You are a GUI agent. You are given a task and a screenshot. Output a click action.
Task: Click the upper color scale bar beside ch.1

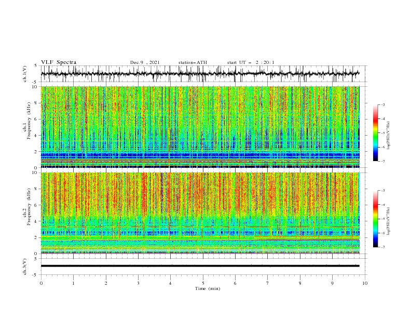point(375,133)
